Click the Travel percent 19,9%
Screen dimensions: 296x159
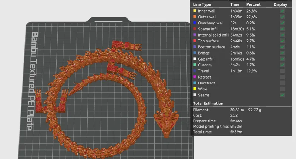(x=252, y=71)
